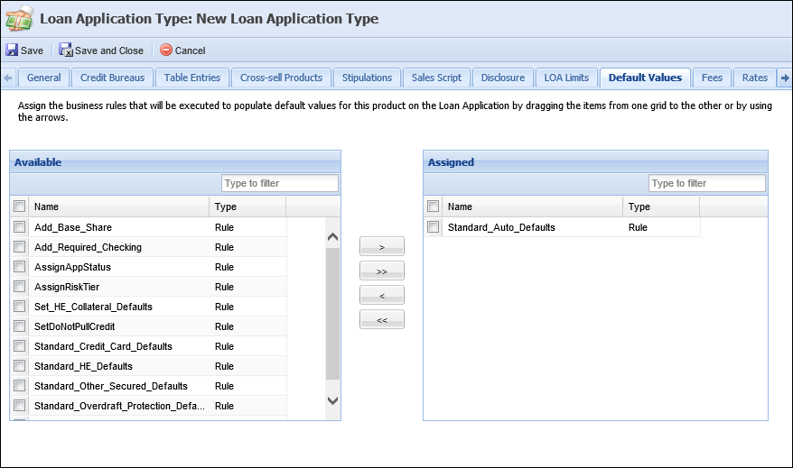This screenshot has height=468, width=793.
Task: Check the AssignAppStatus rule checkbox
Action: (19, 266)
